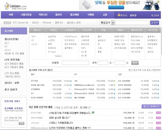Click the iPhone4 hot keyword

47,23
